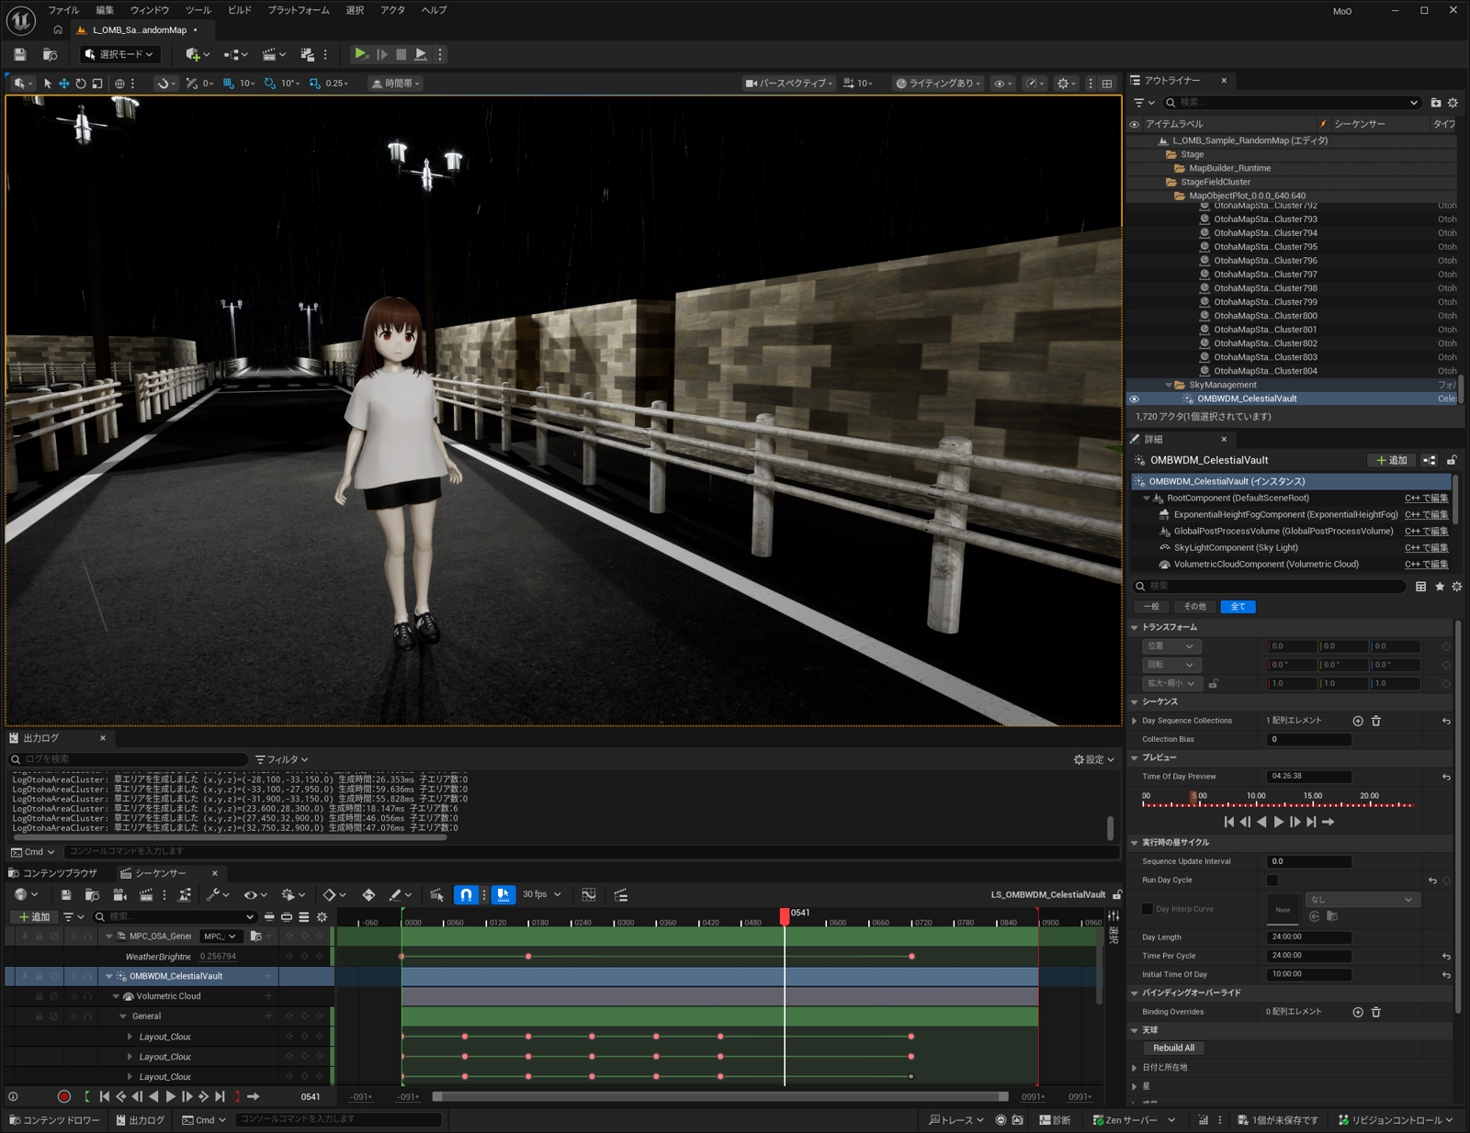Toggle the Run Day Cycle checkbox
The height and width of the screenshot is (1133, 1470).
[x=1272, y=881]
